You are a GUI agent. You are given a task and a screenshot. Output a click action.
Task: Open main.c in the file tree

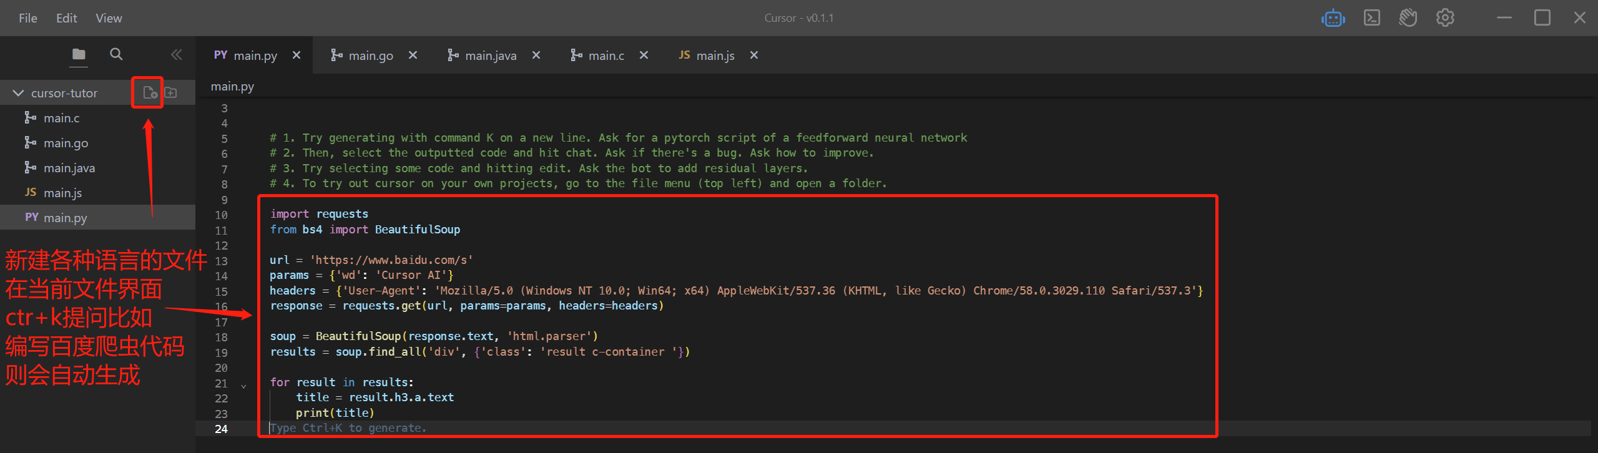(97, 117)
